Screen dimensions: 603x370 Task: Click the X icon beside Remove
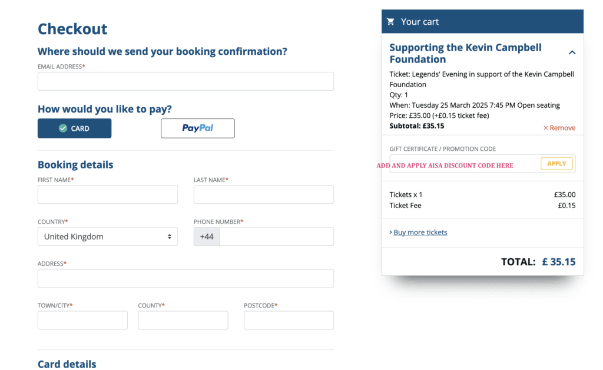(x=545, y=128)
